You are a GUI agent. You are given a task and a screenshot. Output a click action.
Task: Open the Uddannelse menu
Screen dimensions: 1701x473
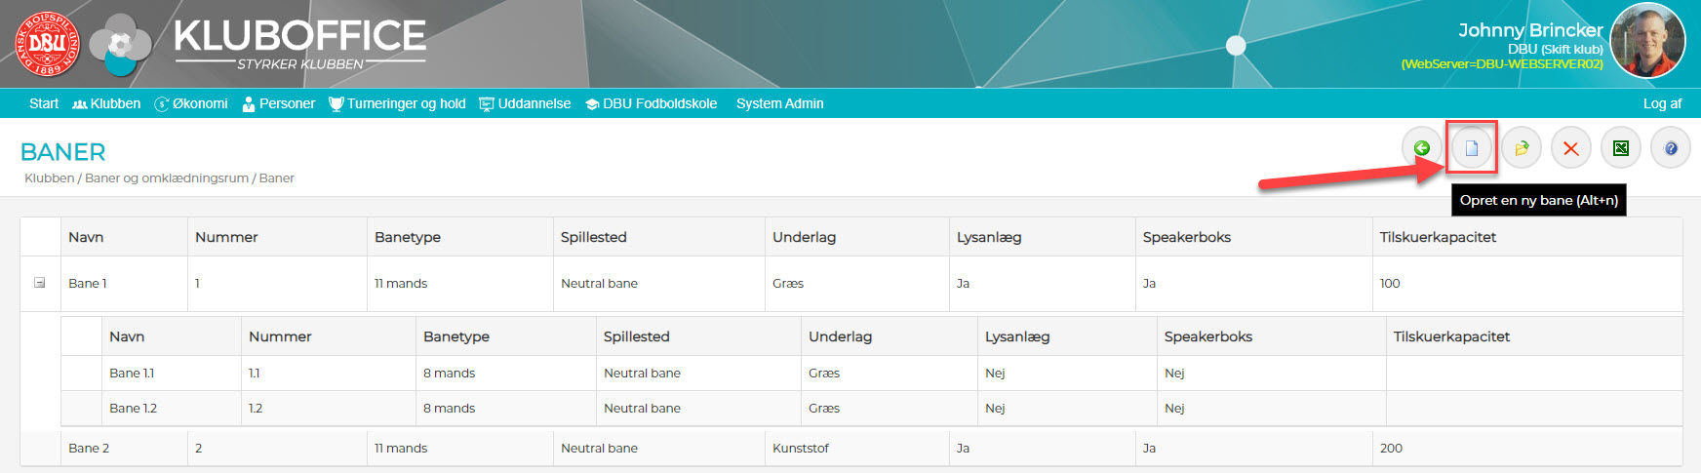pos(525,103)
